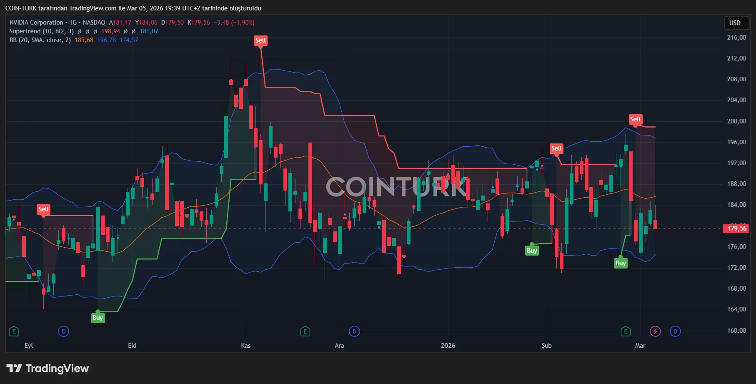This screenshot has height=384, width=756.
Task: Click the Sell signal above Şub
Action: click(556, 148)
